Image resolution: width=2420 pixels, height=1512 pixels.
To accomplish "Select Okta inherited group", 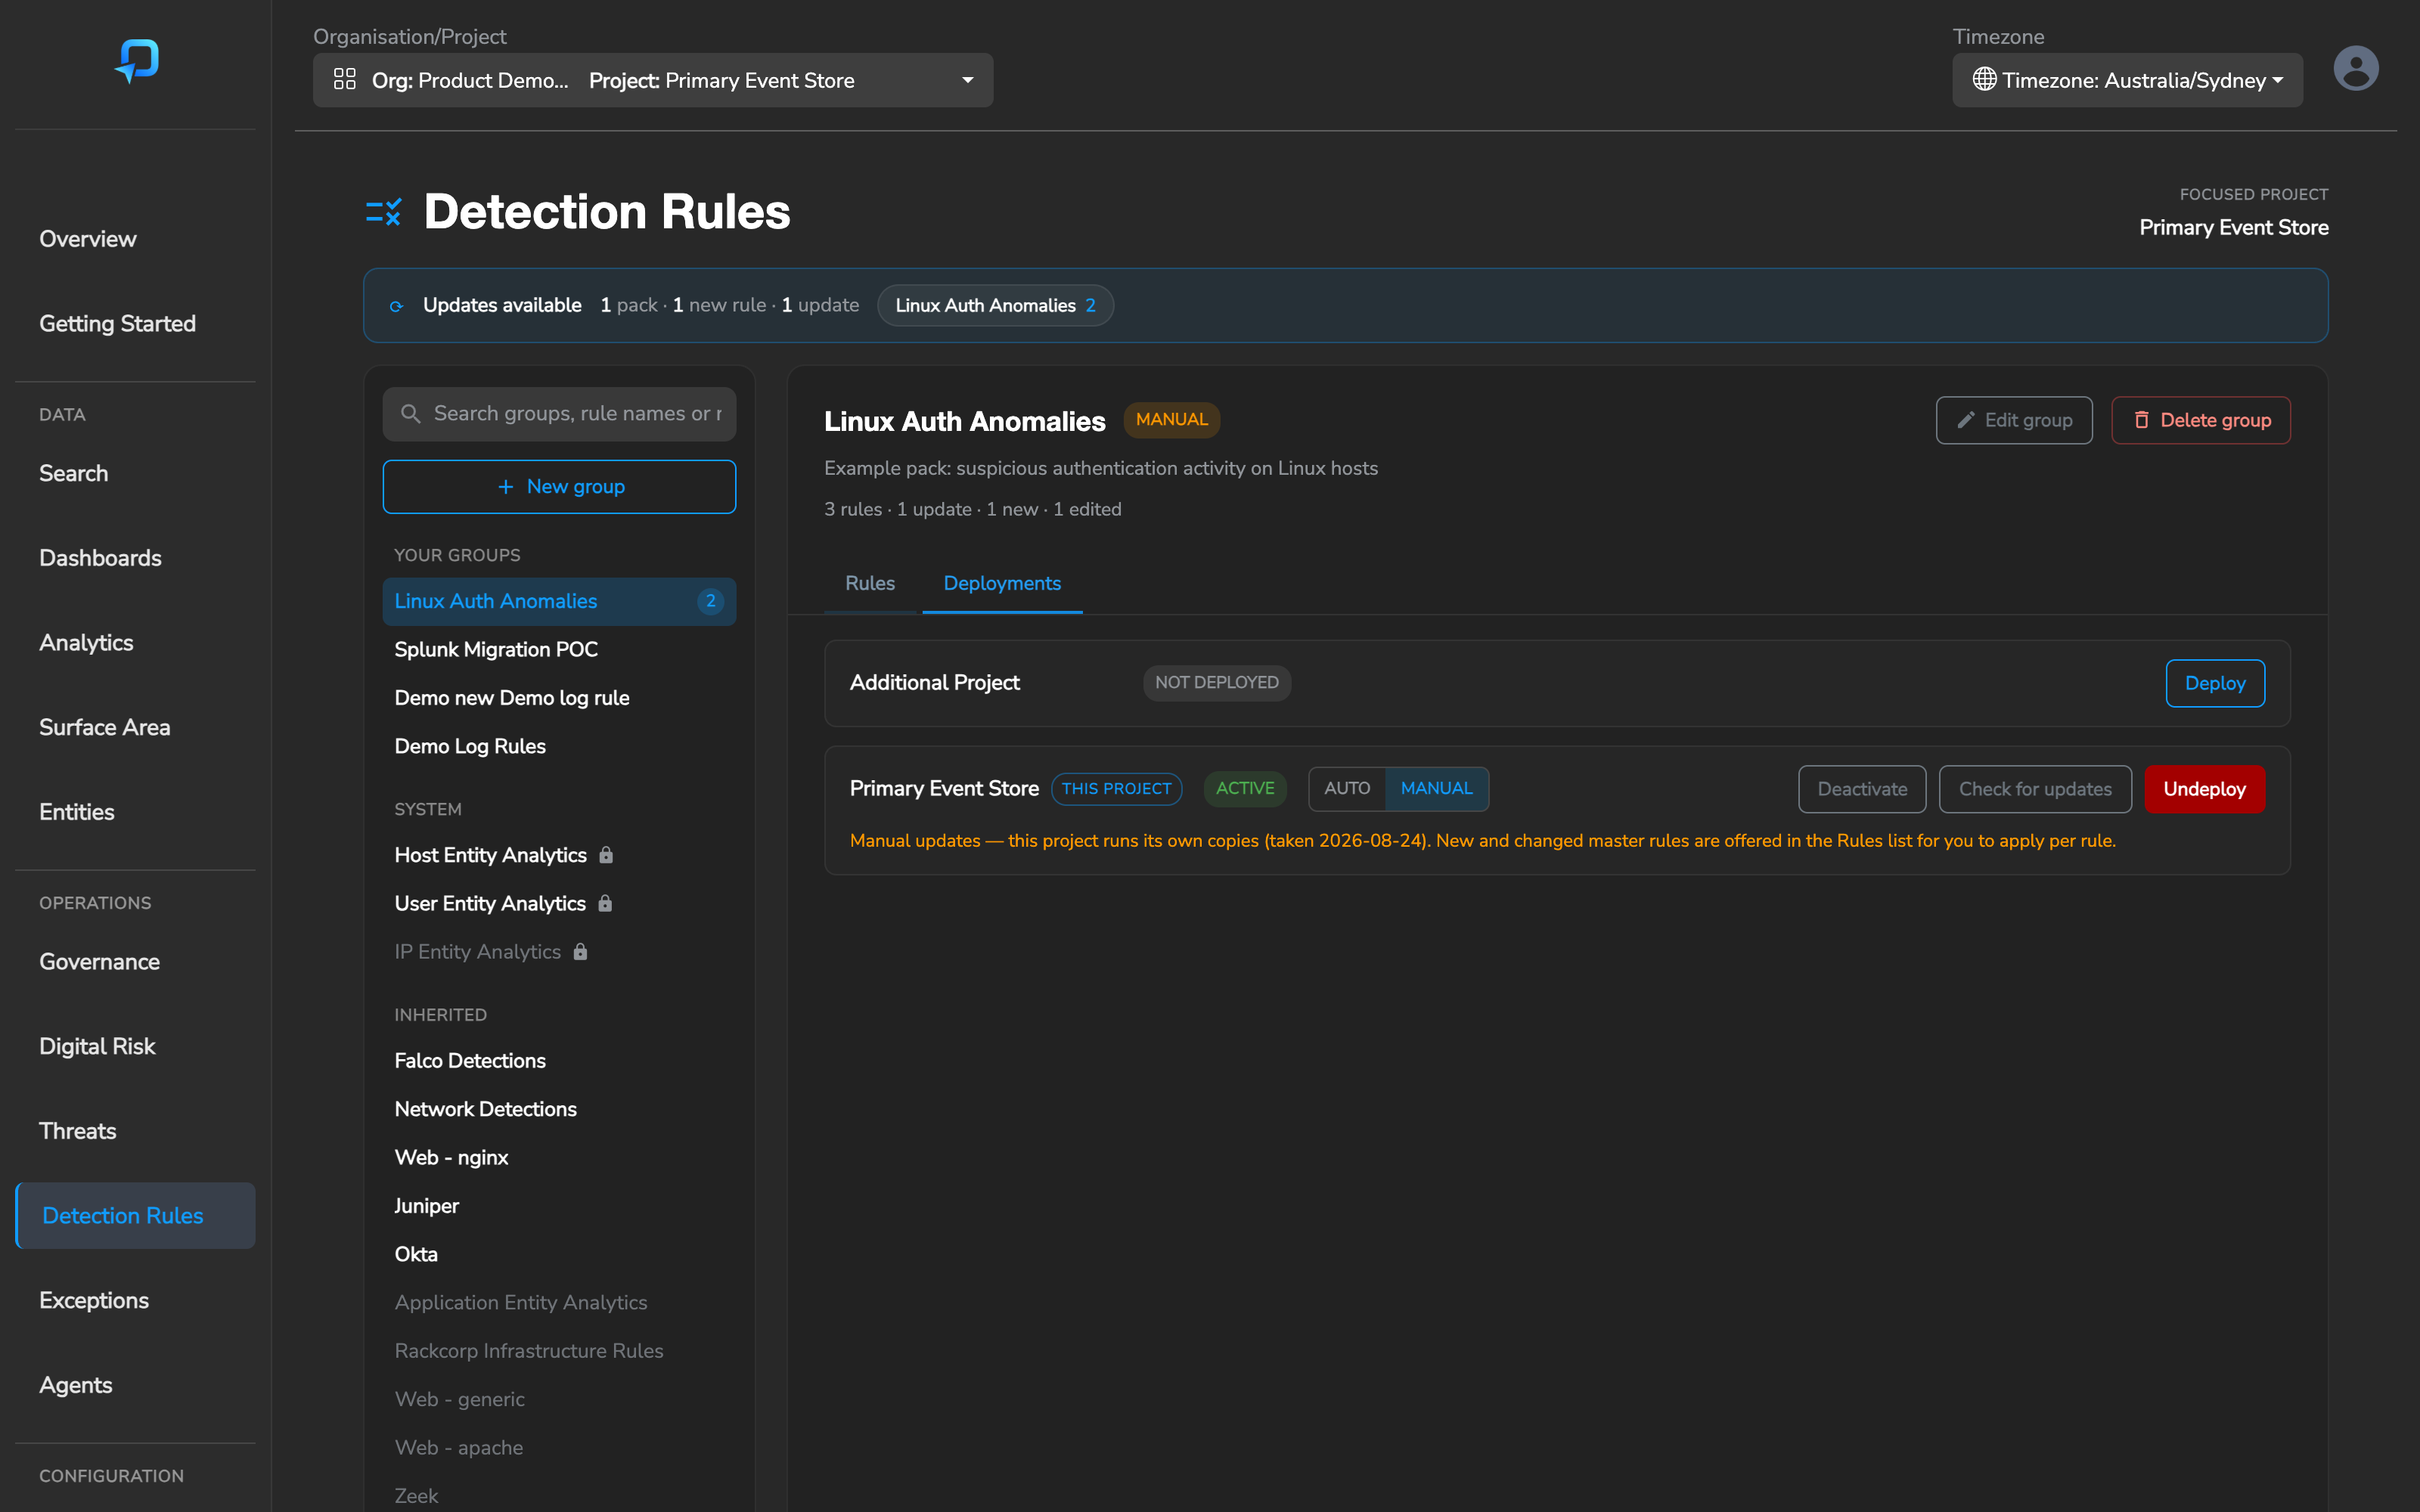I will [x=559, y=1254].
